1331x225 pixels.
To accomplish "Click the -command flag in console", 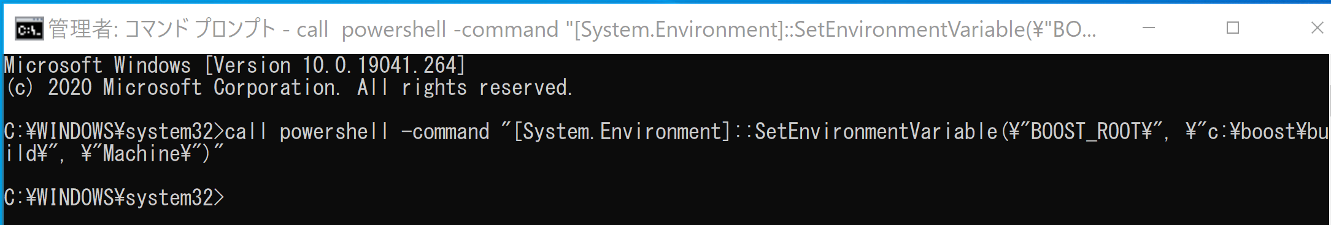I will pyautogui.click(x=445, y=131).
